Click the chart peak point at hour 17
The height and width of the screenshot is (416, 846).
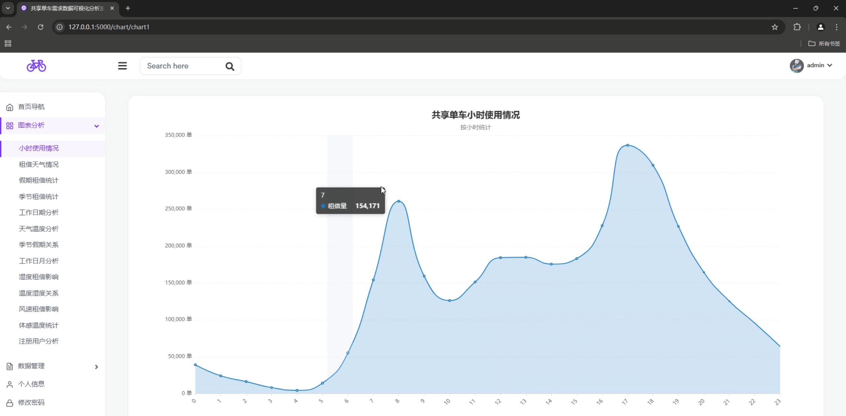(x=627, y=145)
